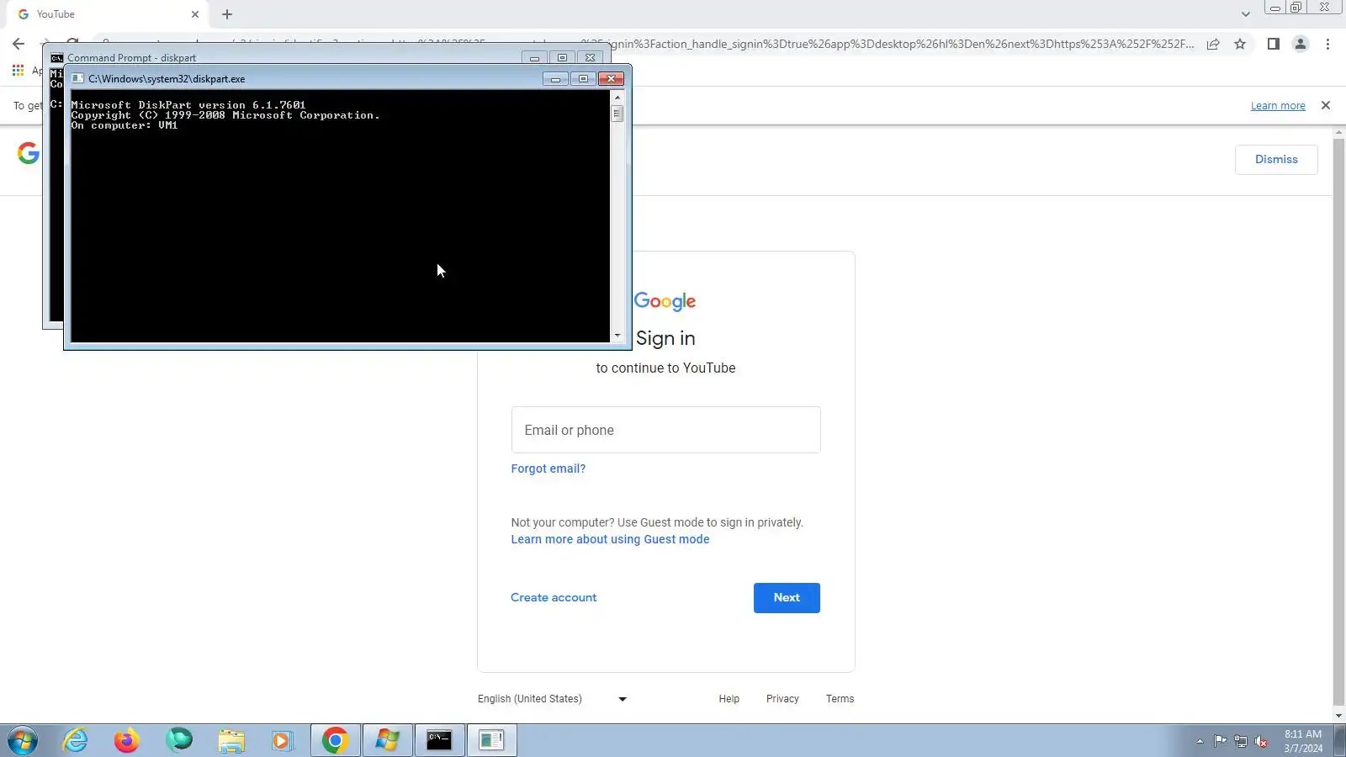
Task: Click the diskpart scrollbar up arrow
Action: point(617,97)
